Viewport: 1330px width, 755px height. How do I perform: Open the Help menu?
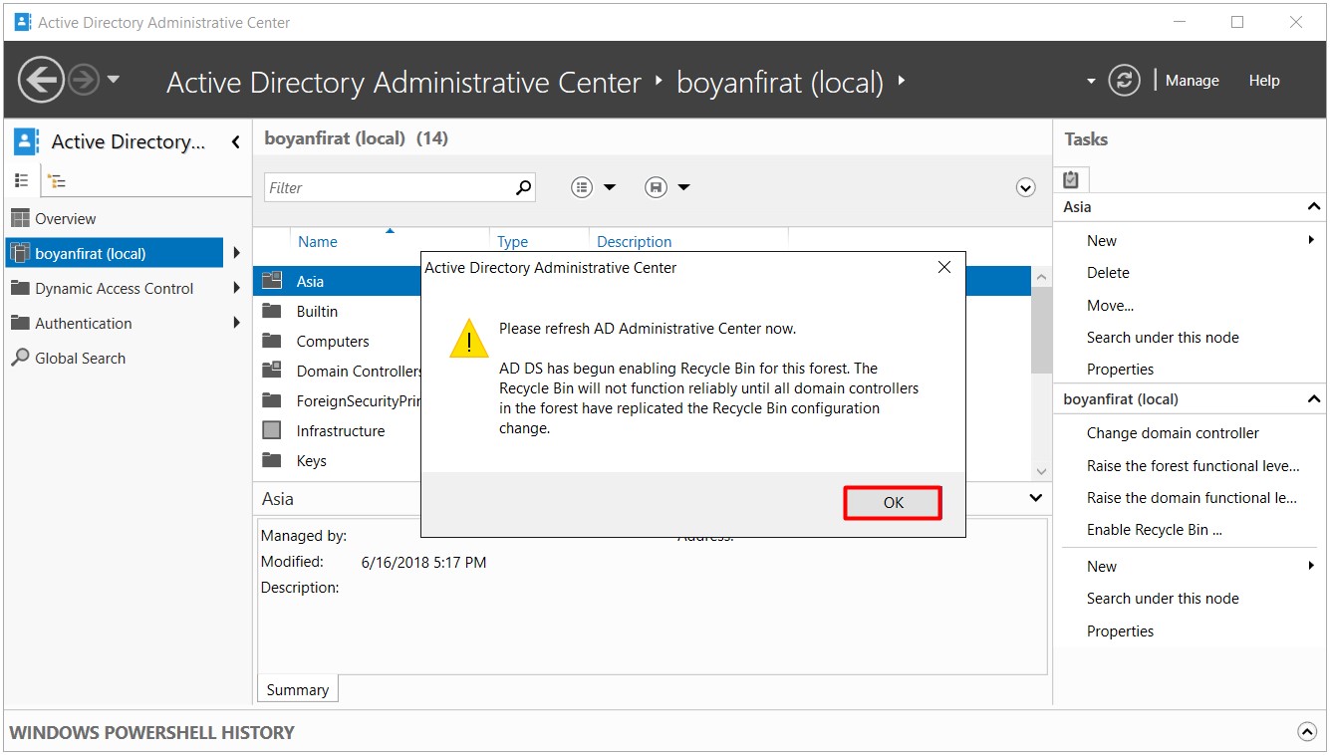tap(1263, 81)
